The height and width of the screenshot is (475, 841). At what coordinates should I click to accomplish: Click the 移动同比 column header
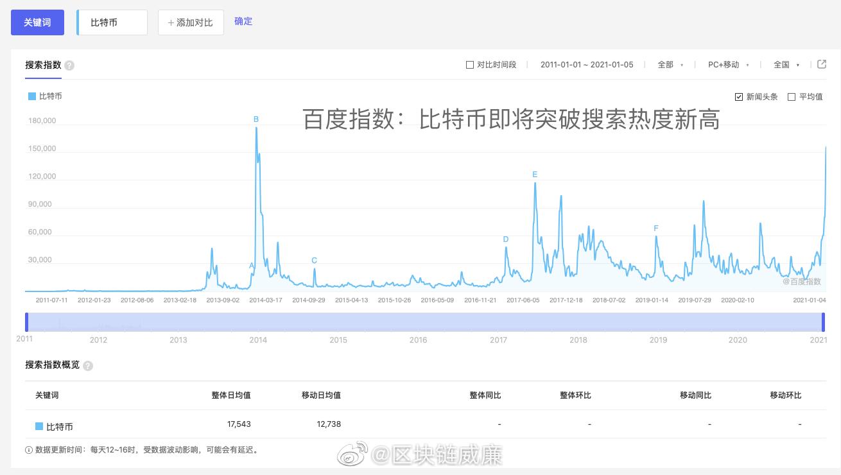pos(695,395)
